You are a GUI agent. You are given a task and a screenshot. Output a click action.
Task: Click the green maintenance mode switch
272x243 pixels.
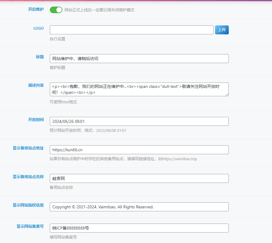56,10
